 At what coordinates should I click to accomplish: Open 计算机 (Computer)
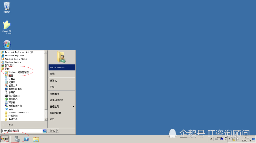[x=62, y=81]
